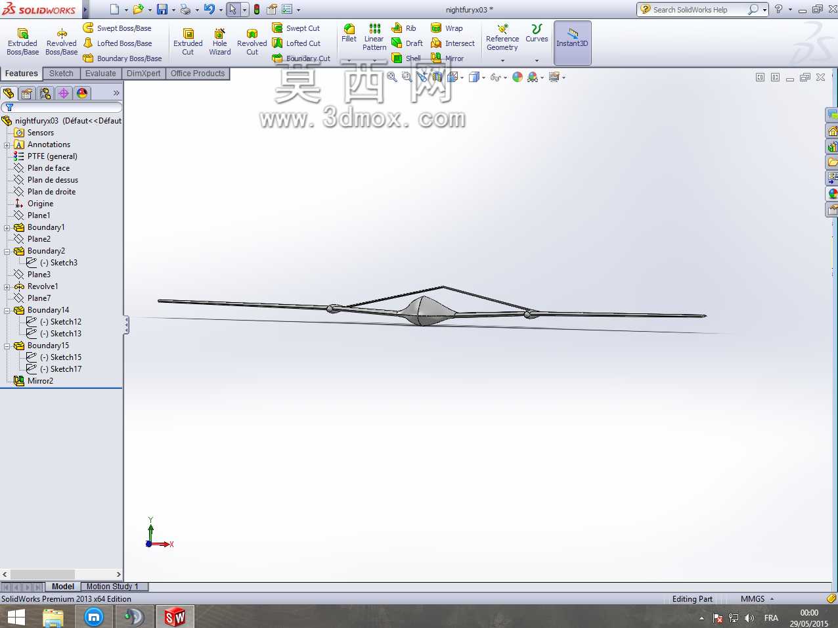
Task: Click the Linear Pattern tool
Action: [374, 37]
